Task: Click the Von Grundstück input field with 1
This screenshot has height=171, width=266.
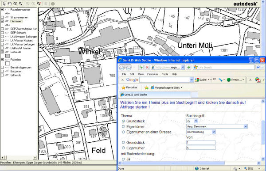Action: [x=201, y=142]
